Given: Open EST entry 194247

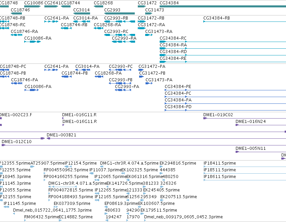Looking at the screenshot, I should [x=114, y=217].
